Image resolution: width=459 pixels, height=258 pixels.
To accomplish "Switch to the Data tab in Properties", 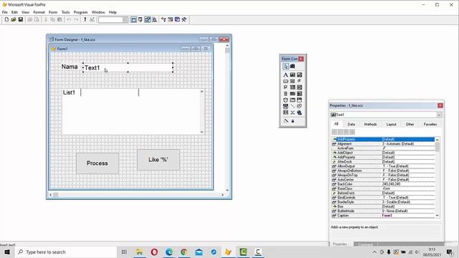I will 351,124.
